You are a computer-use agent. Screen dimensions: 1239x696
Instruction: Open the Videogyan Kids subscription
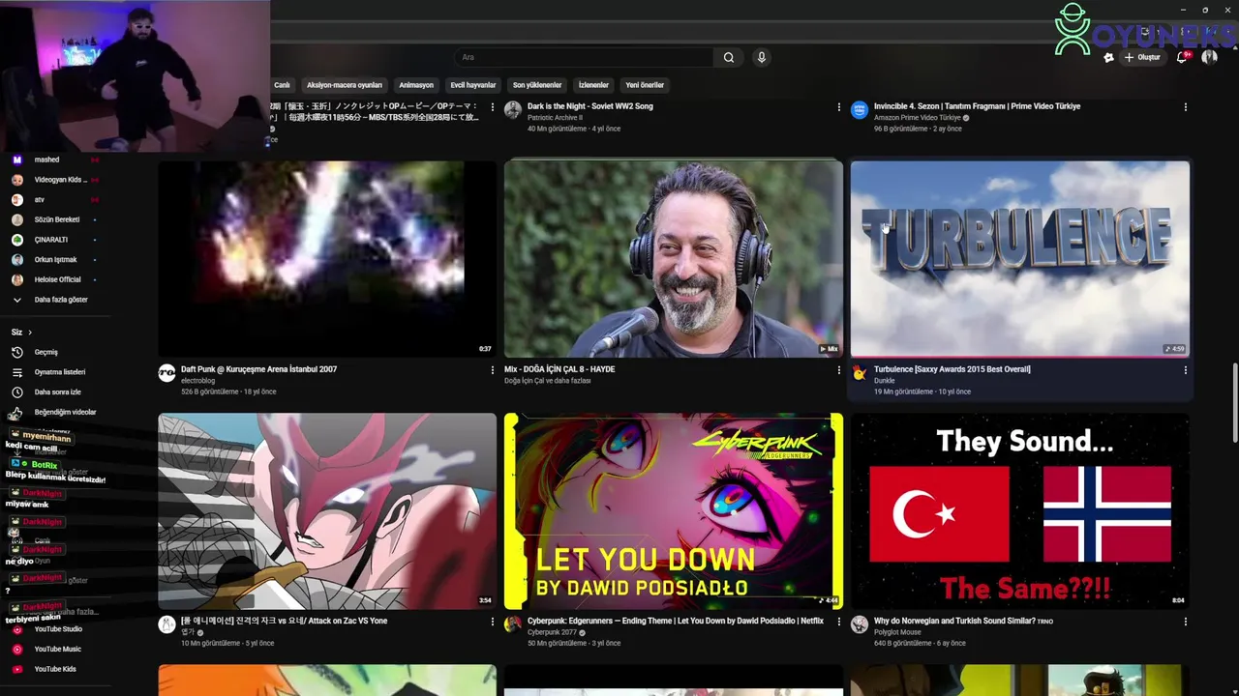pyautogui.click(x=58, y=180)
